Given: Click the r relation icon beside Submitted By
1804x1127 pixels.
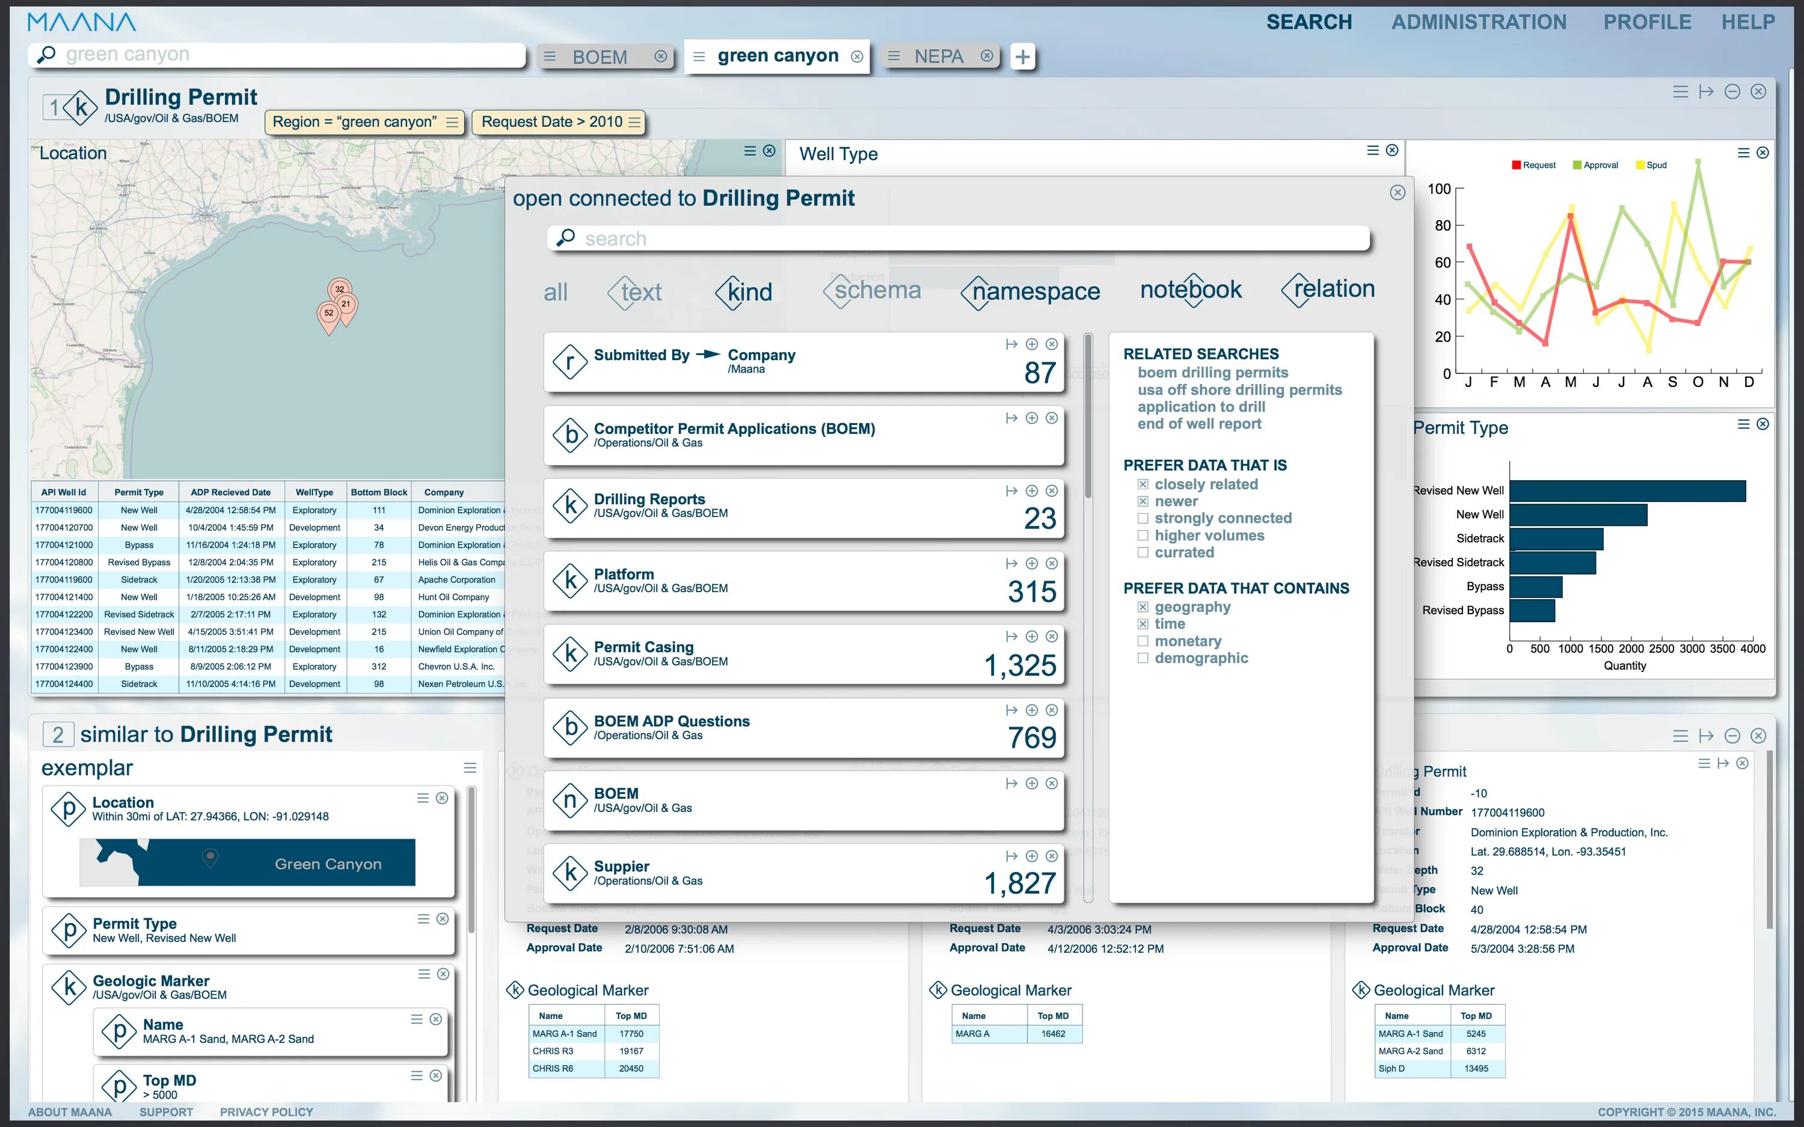Looking at the screenshot, I should click(x=570, y=362).
